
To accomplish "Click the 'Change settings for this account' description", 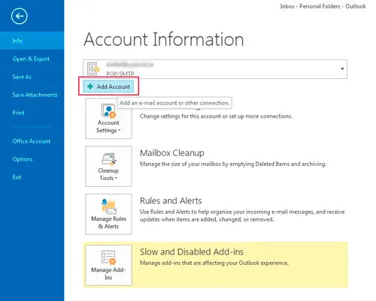I will (x=216, y=116).
